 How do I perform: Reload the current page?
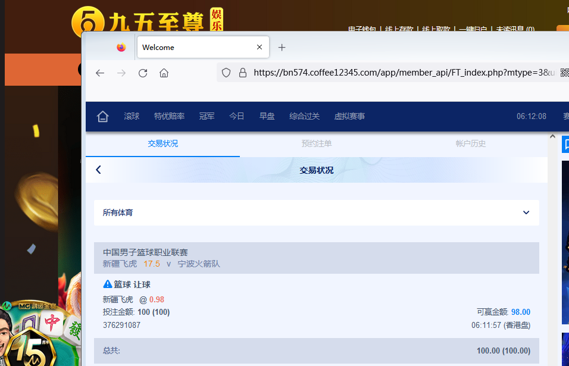(143, 73)
